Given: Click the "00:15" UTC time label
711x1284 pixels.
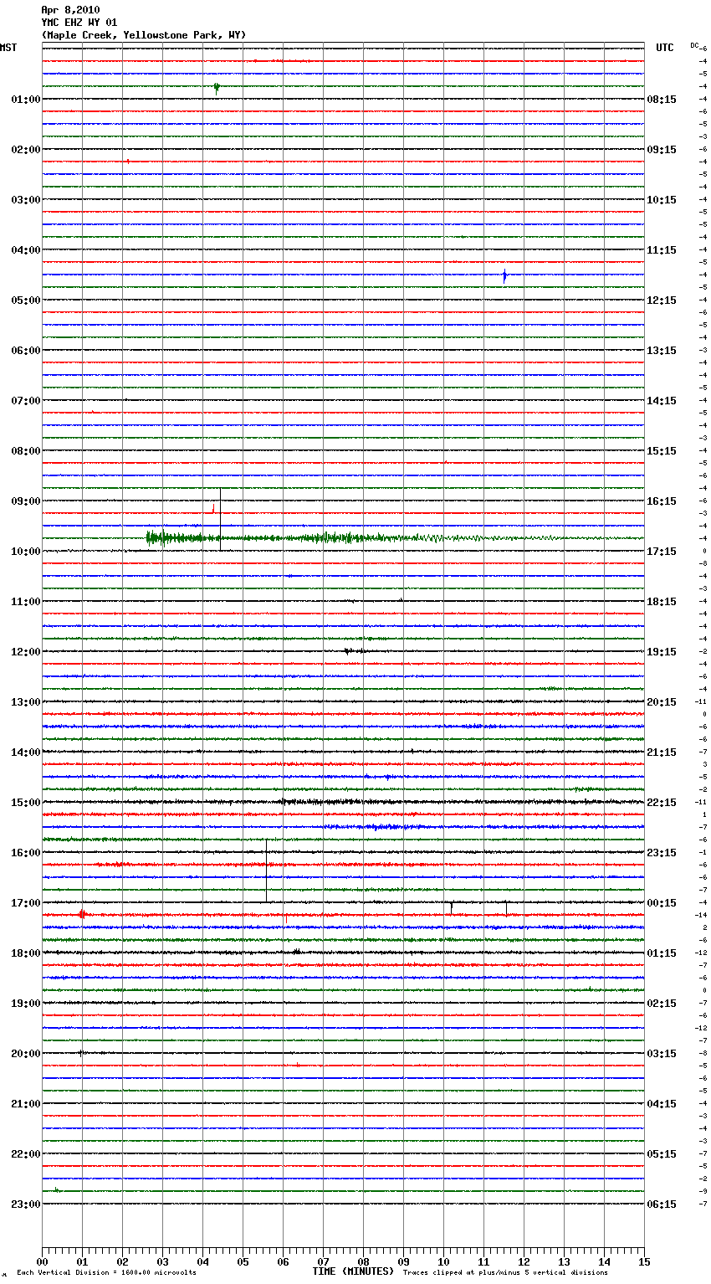Looking at the screenshot, I should (662, 903).
